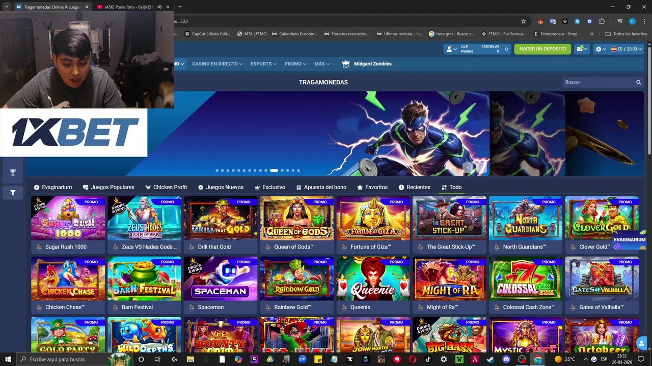Click the Barn Festival game title
Viewport: 652px width, 366px height.
137,307
